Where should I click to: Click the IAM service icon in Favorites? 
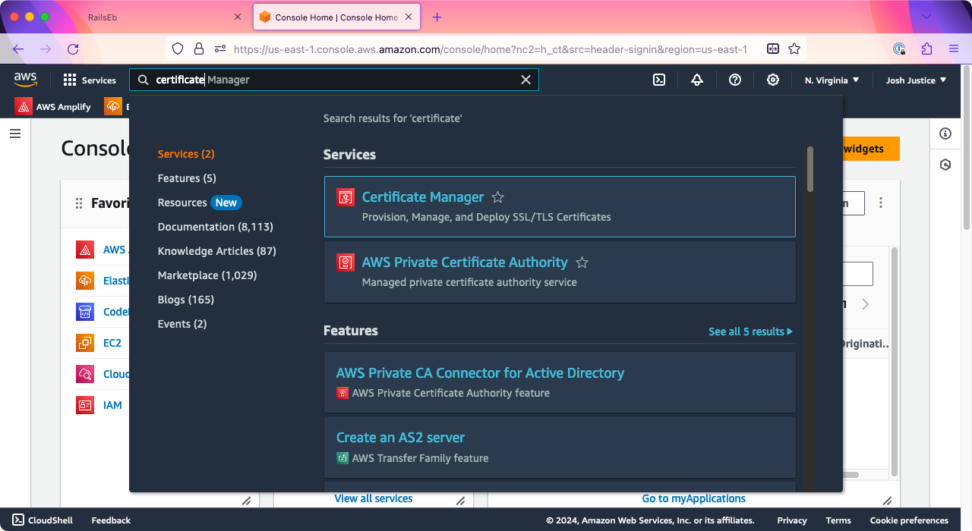(x=85, y=405)
